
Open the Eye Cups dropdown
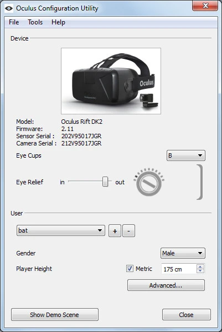186,155
